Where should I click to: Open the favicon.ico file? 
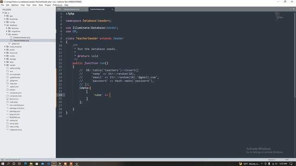[x=14, y=99]
